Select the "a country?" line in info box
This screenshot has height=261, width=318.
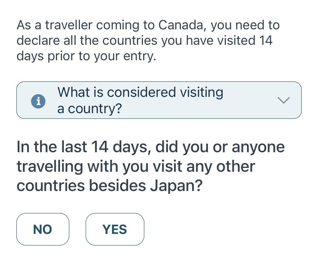tap(89, 109)
